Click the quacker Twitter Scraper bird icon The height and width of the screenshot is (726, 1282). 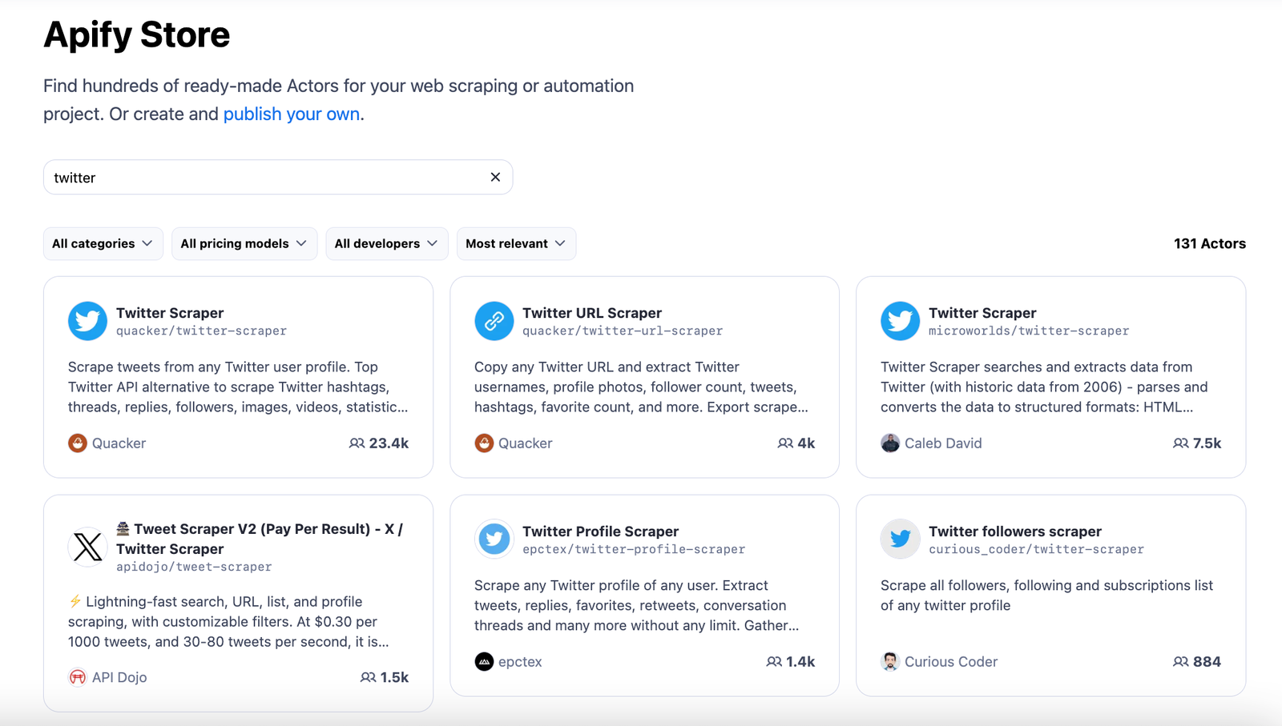click(x=87, y=321)
